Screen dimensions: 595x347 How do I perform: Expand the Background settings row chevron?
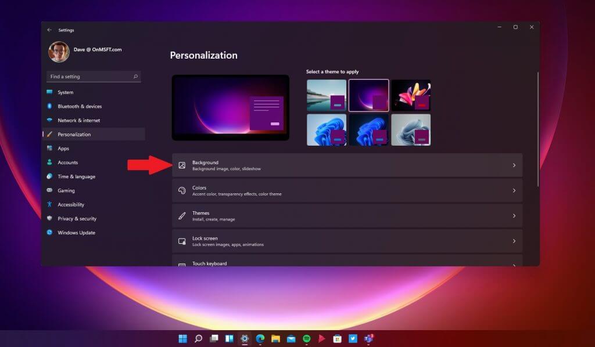[514, 165]
